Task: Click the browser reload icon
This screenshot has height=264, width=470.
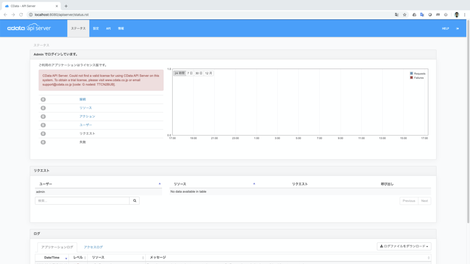Action: point(21,14)
